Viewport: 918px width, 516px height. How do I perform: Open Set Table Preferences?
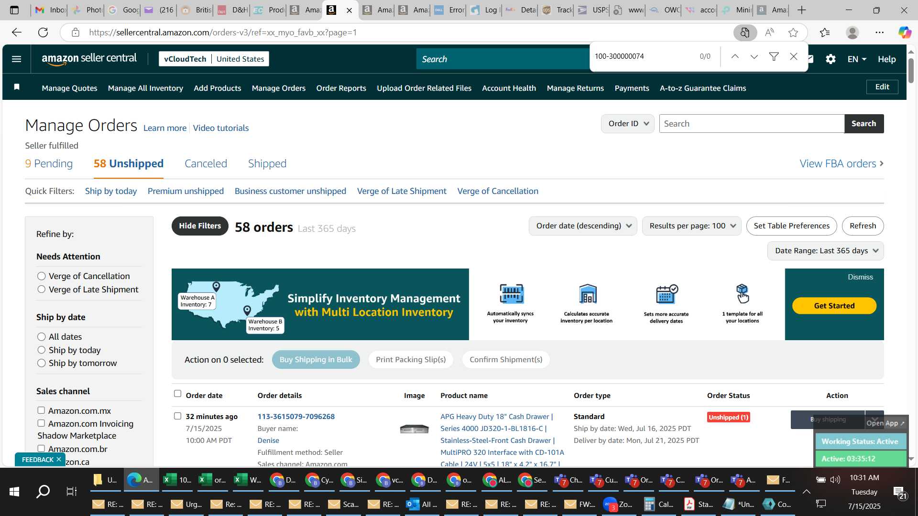coord(791,226)
